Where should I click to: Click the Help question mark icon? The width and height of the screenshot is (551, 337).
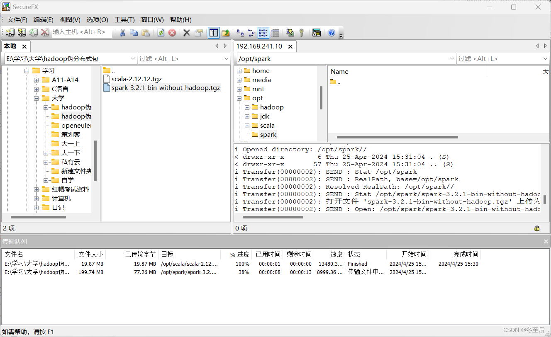(x=331, y=32)
